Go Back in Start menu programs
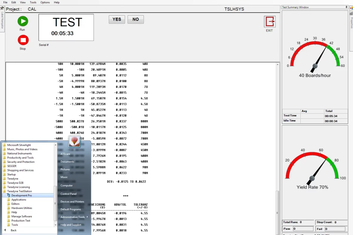The height and width of the screenshot is (235, 353). point(14,230)
